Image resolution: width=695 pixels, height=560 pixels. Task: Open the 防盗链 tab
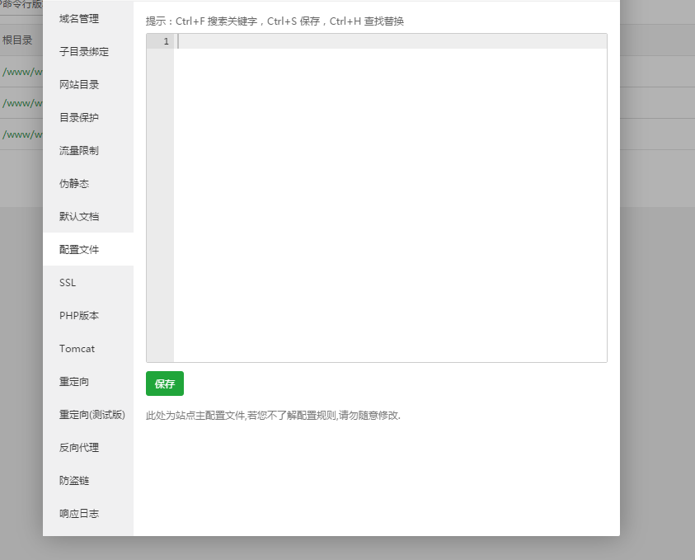click(x=87, y=480)
